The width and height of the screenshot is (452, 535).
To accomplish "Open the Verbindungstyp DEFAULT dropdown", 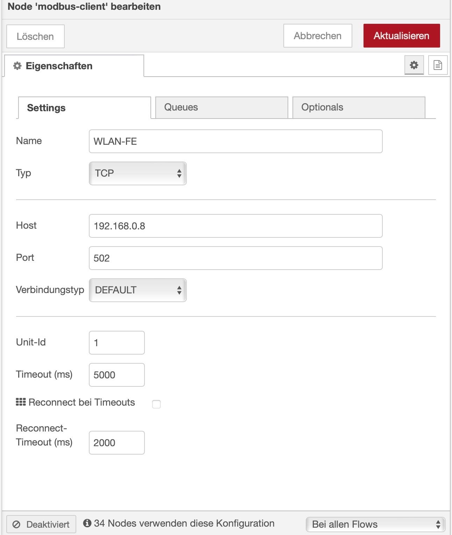I will pyautogui.click(x=138, y=290).
